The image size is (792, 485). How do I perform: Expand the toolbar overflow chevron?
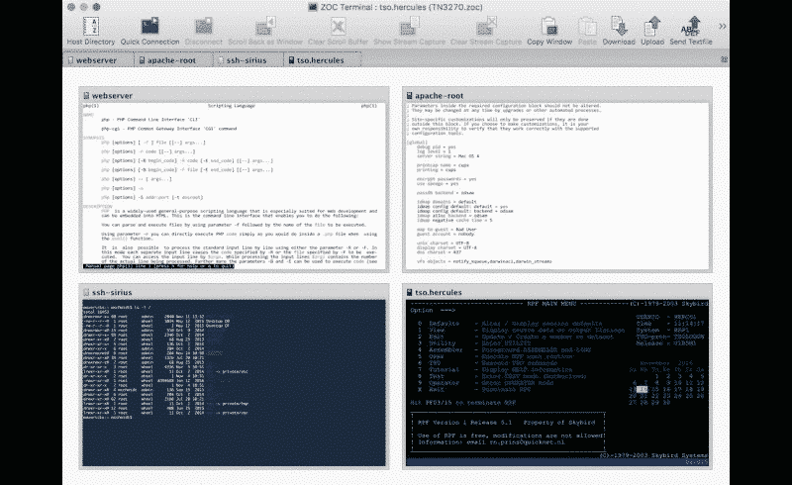[x=723, y=27]
